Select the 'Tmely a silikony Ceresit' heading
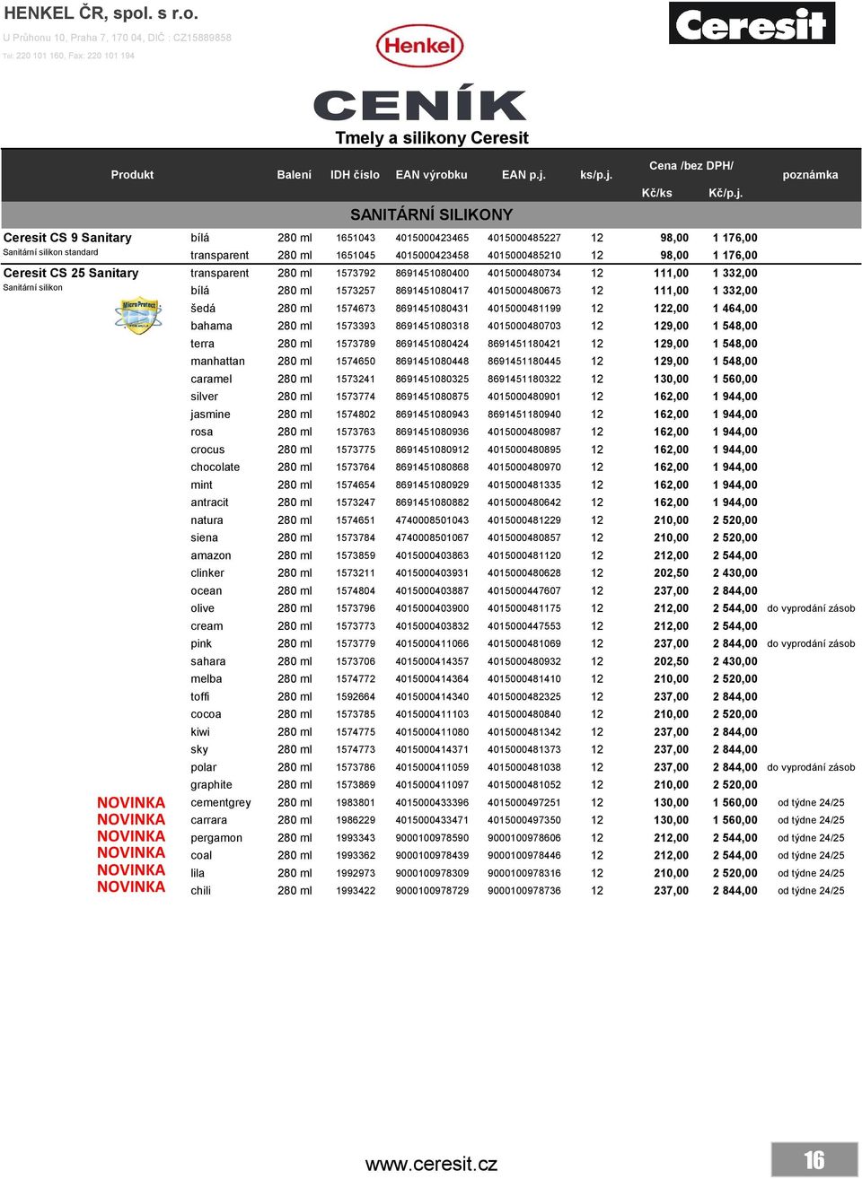The image size is (862, 1179). [x=432, y=138]
